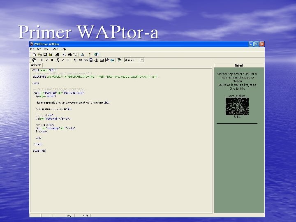Screen dimensions: 296x222
Task: Click the card icon starting the second toolbar
Action: tap(35, 60)
